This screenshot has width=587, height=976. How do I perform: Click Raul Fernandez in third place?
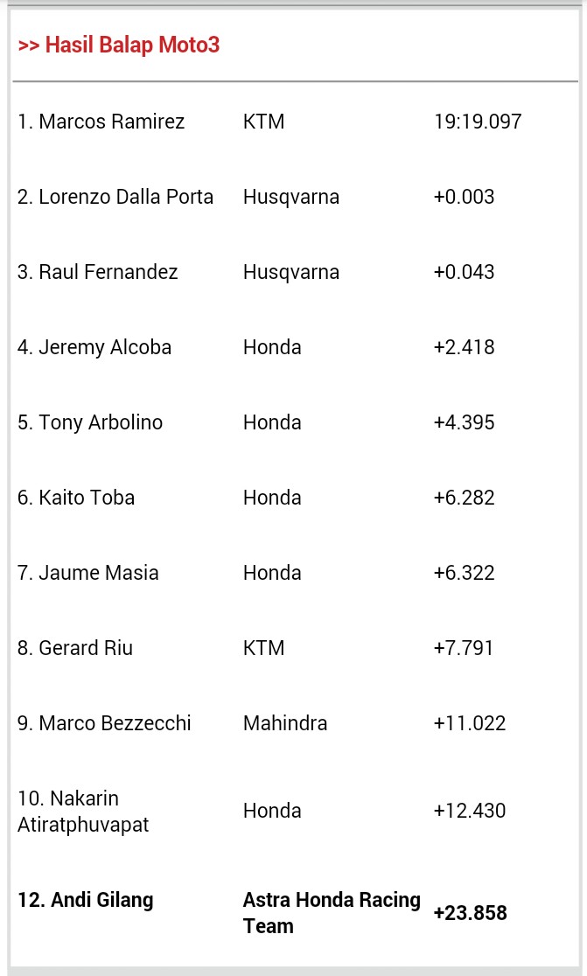pyautogui.click(x=98, y=272)
